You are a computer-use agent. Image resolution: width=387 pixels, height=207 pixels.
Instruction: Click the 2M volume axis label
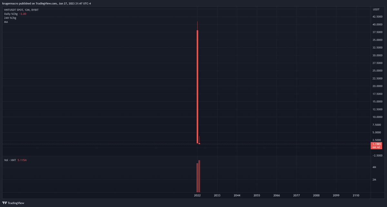pos(374,180)
